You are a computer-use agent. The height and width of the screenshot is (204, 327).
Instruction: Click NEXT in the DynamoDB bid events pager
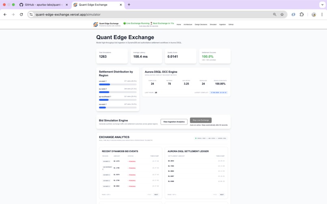[x=156, y=195]
